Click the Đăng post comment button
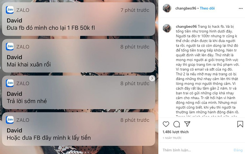Image resolution: width=245 pixels, height=154 pixels. 238,150
